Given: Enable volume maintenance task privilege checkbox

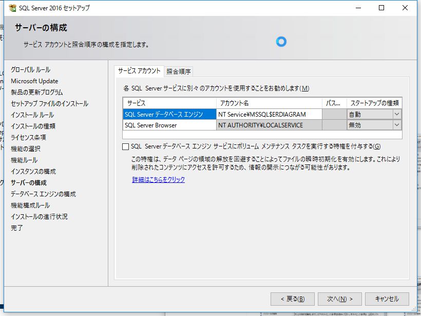Looking at the screenshot, I should (125, 146).
